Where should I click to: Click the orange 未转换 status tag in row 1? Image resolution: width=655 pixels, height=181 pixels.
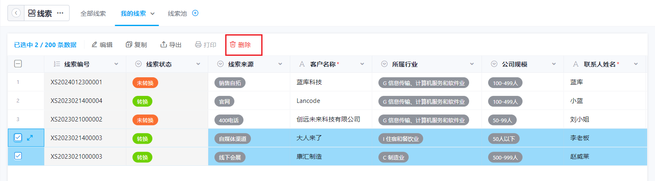pyautogui.click(x=145, y=83)
